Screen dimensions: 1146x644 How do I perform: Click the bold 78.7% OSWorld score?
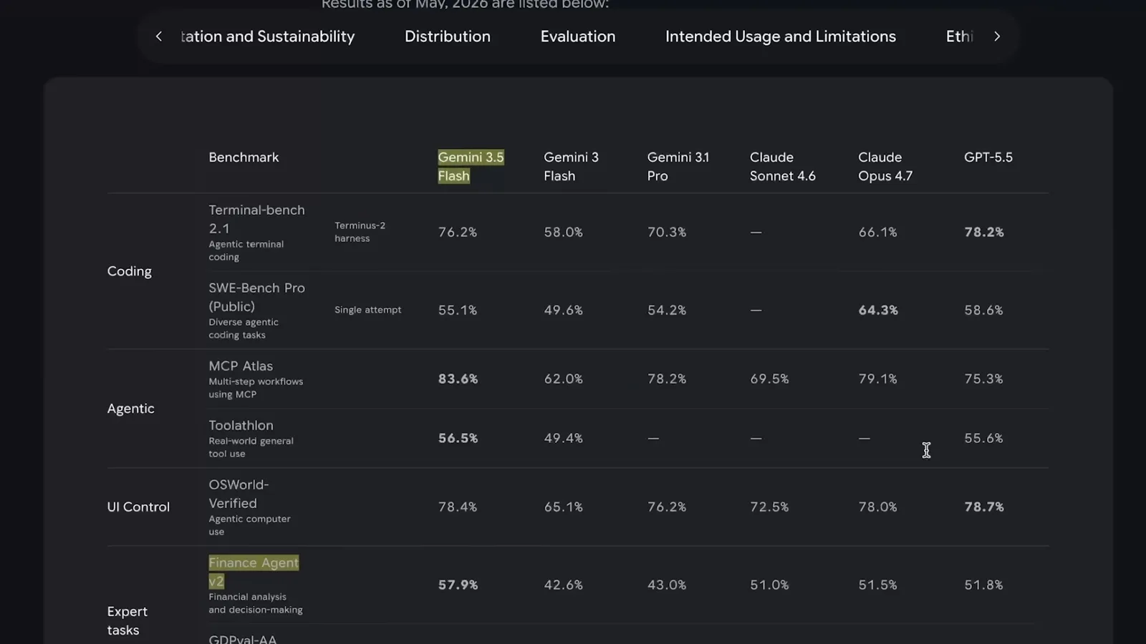click(x=984, y=507)
